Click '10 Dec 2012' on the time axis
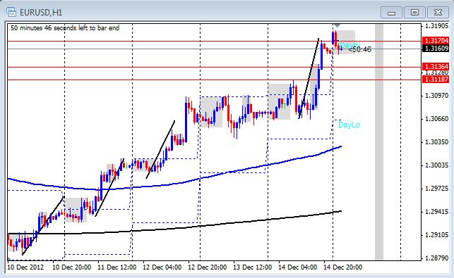 click(x=25, y=267)
